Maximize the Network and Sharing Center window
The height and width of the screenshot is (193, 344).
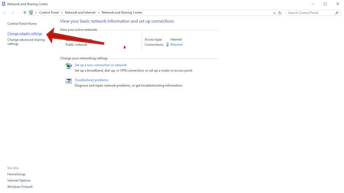pyautogui.click(x=325, y=4)
